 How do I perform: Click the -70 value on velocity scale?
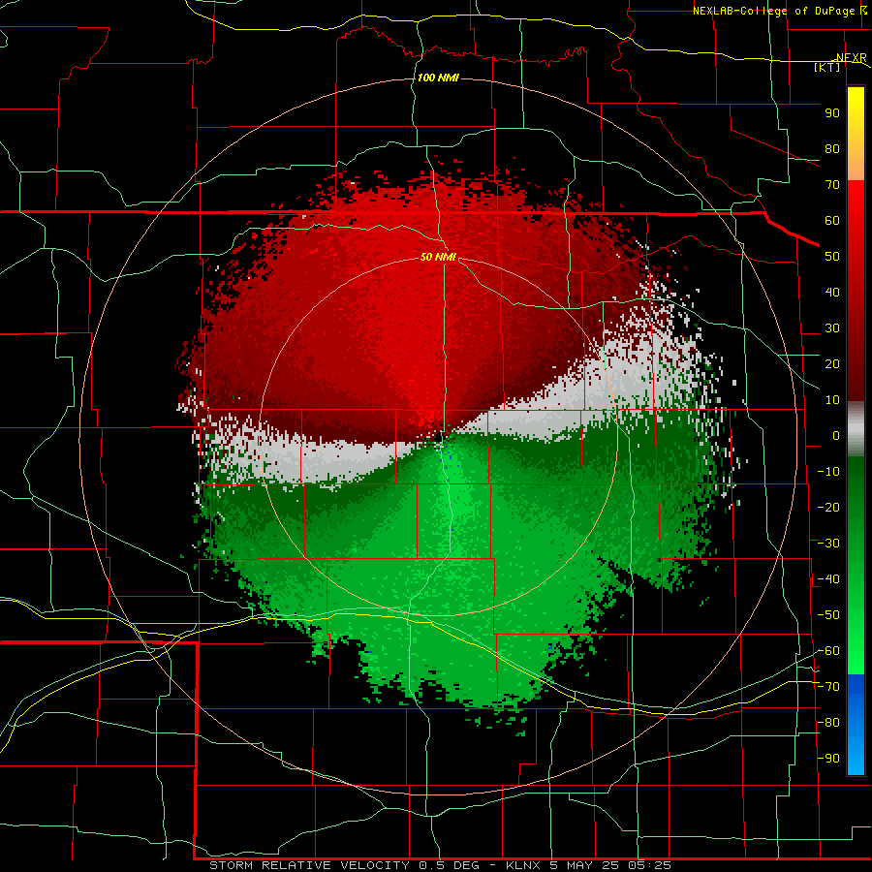828,687
